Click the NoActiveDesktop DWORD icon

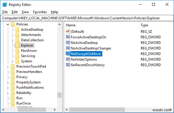(x=68, y=42)
